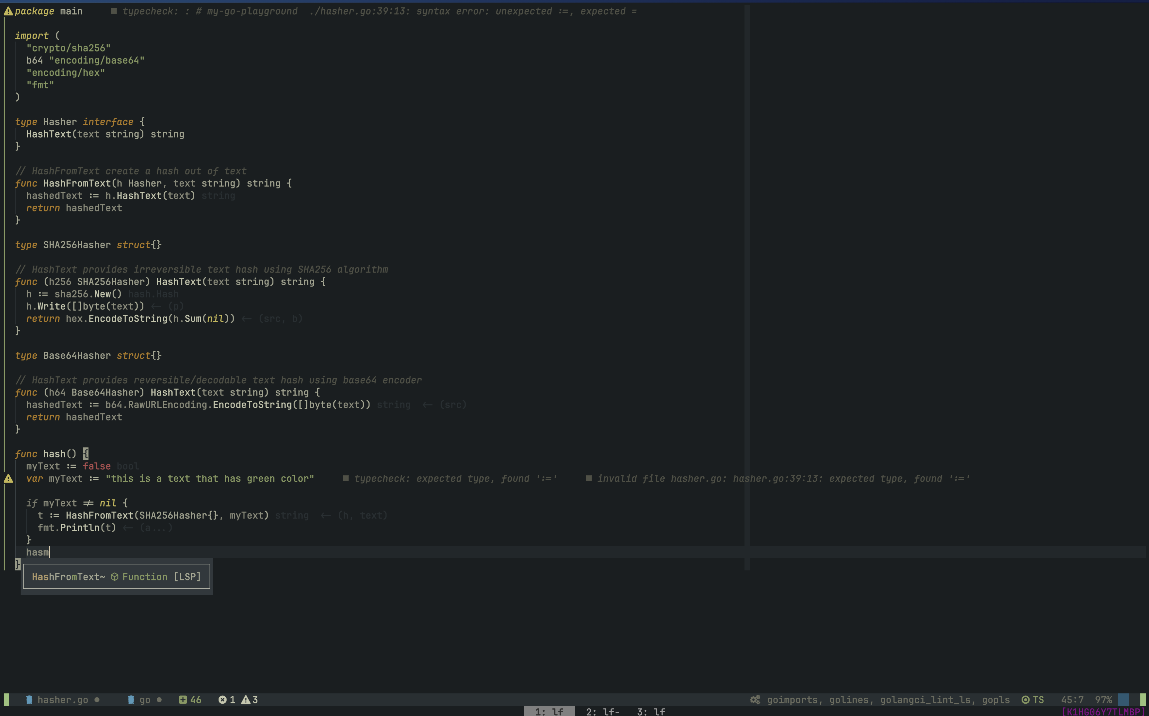The width and height of the screenshot is (1149, 716).
Task: Click the gutter warning icon on var myText line
Action: coord(8,479)
